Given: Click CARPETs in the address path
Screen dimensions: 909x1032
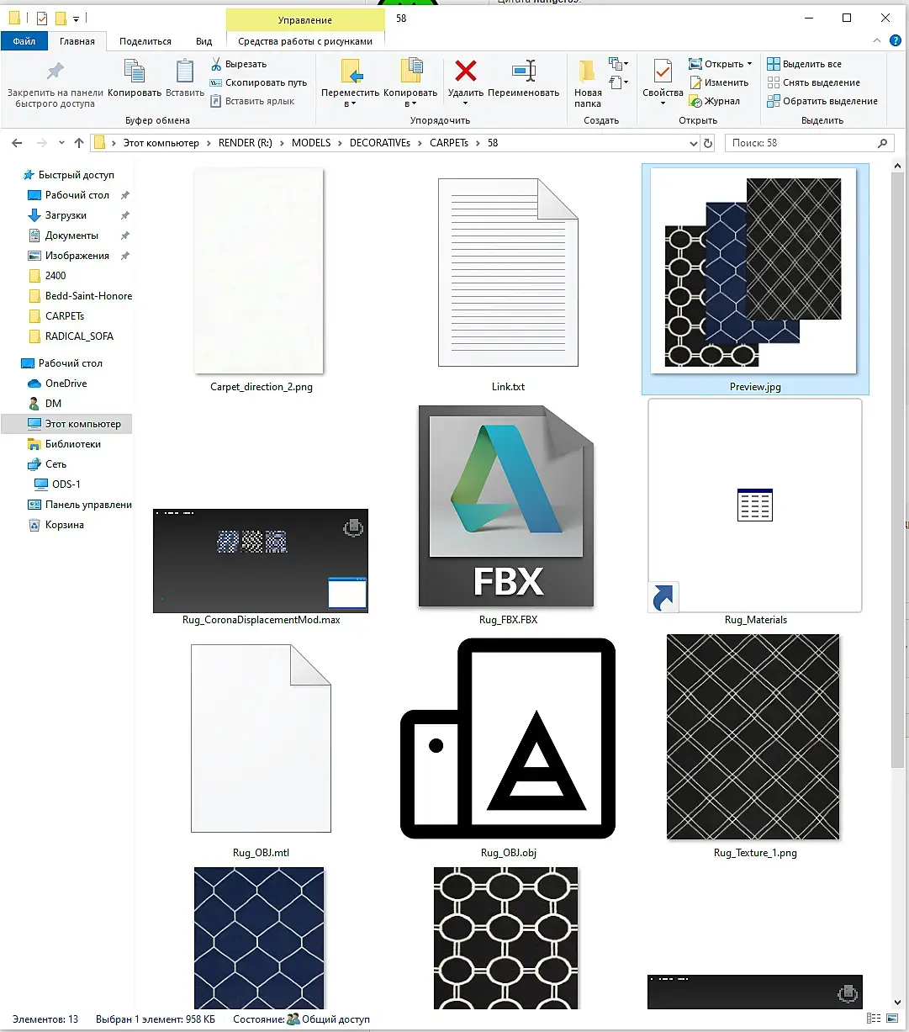Looking at the screenshot, I should coord(449,143).
